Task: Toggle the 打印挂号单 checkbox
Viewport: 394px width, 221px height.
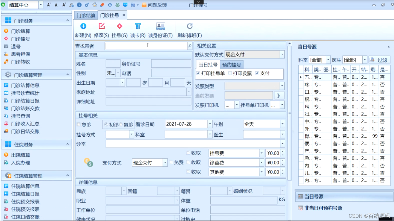Action: click(198, 73)
